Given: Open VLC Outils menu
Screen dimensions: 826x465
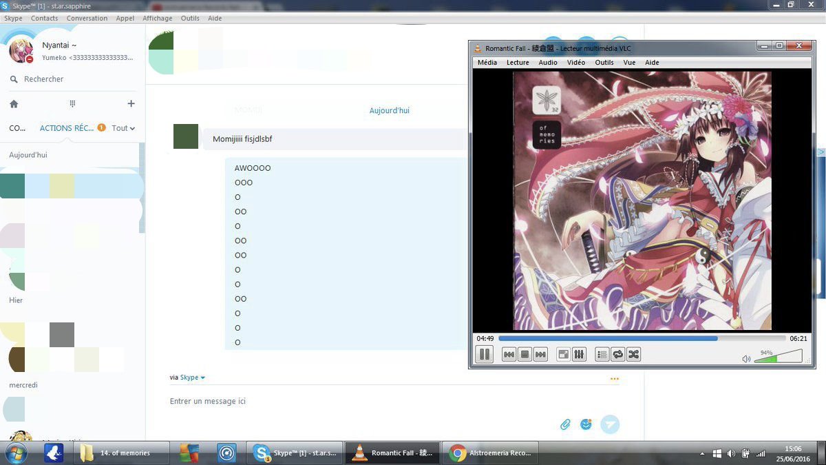Looking at the screenshot, I should pos(604,62).
